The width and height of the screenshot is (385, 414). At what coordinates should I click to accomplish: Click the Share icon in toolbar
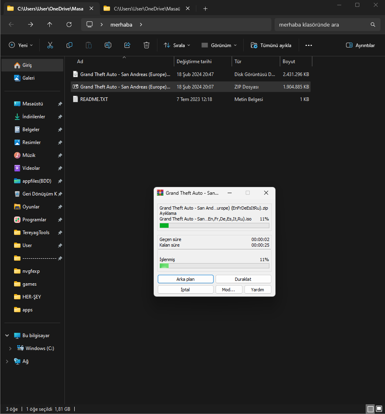tap(127, 45)
